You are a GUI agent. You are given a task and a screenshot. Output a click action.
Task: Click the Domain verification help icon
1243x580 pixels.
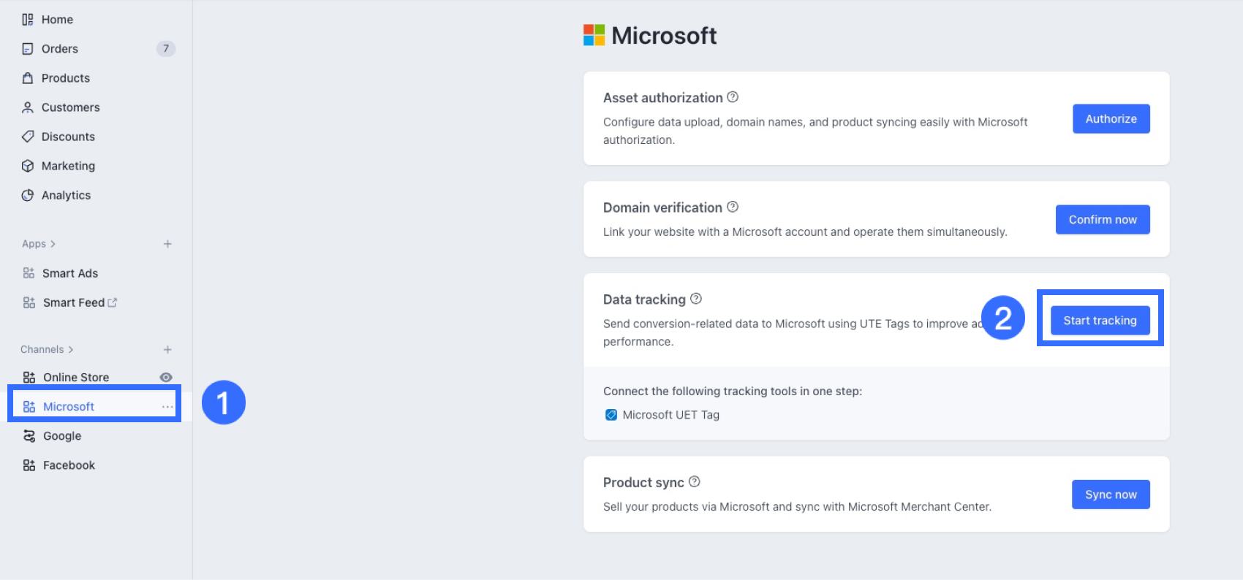733,207
